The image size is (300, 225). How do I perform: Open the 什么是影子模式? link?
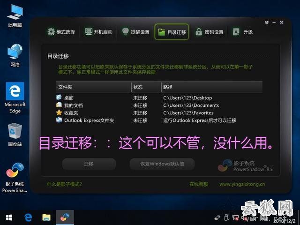(65, 184)
